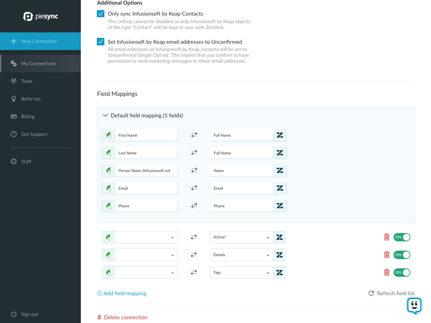431x323 pixels.
Task: Click sync direction arrows for Tags row
Action: (194, 273)
